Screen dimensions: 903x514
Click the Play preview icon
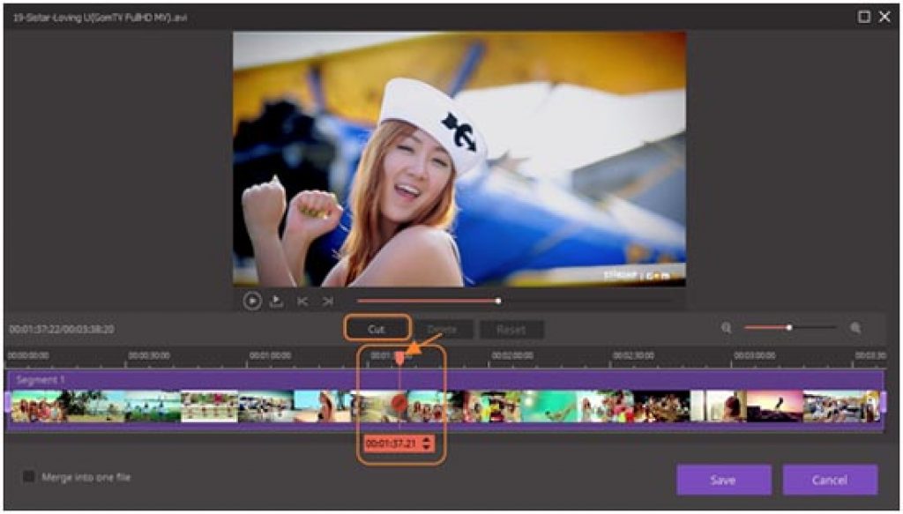(x=251, y=300)
